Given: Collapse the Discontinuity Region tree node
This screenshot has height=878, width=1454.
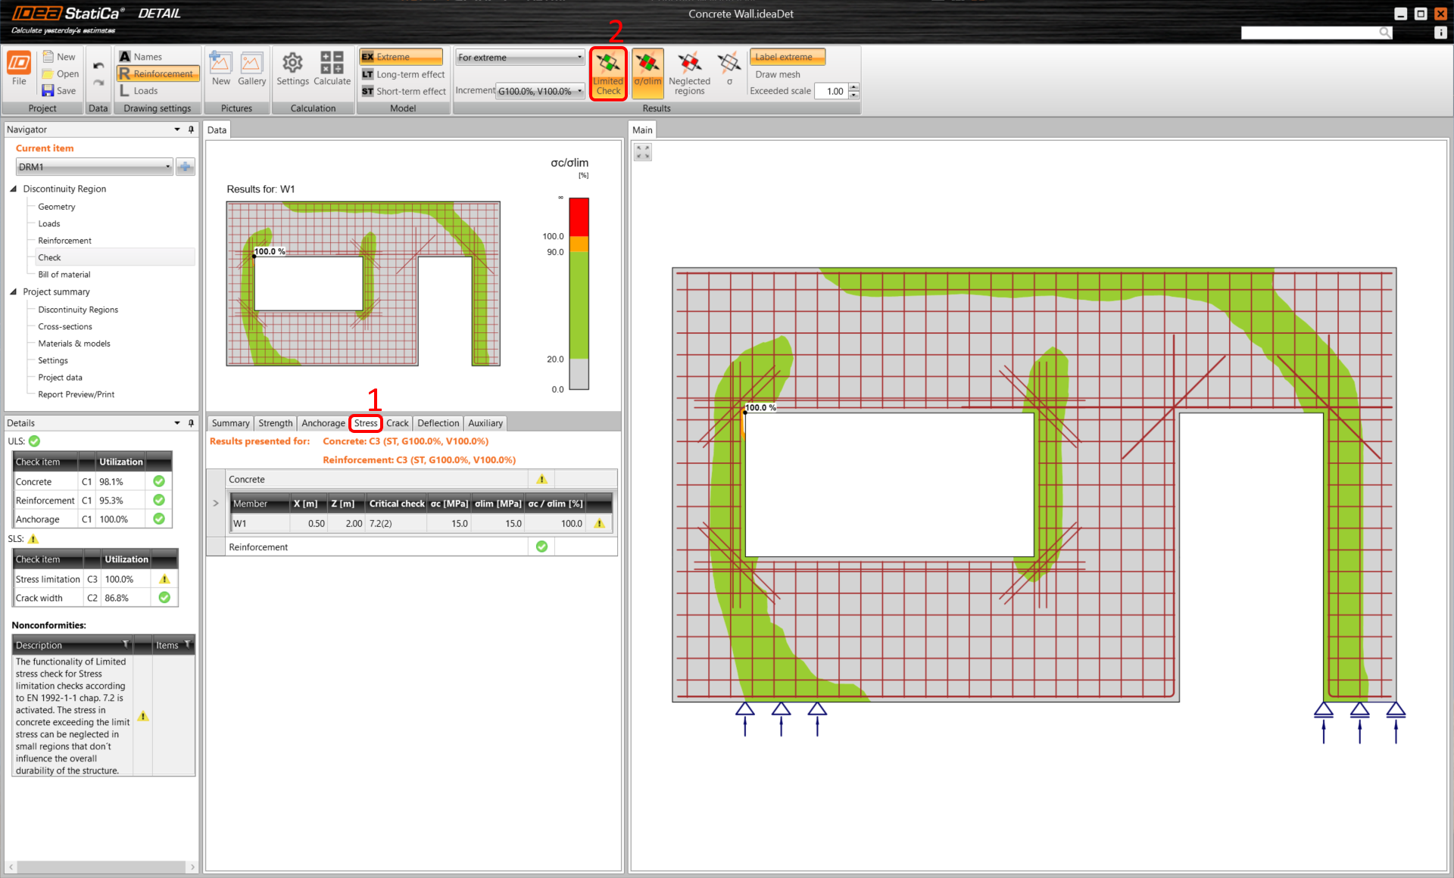Looking at the screenshot, I should [14, 188].
